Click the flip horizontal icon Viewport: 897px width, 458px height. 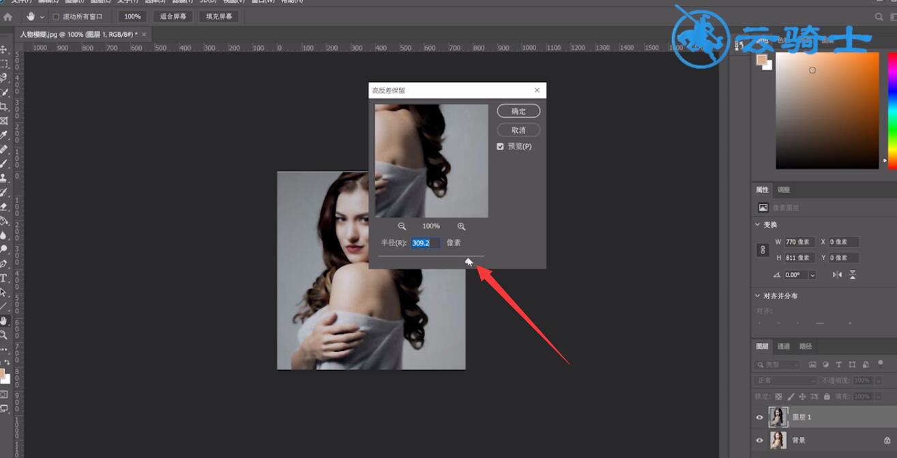pyautogui.click(x=837, y=275)
